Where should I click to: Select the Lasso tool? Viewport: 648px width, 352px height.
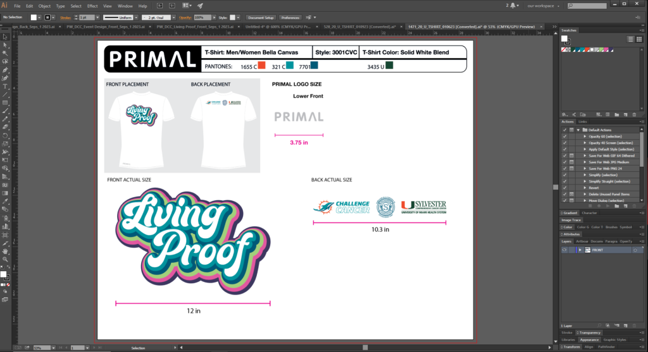(x=5, y=62)
